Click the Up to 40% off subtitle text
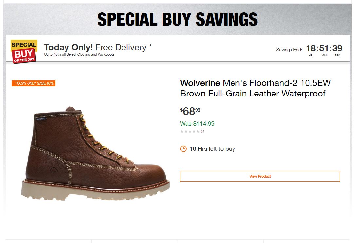The height and width of the screenshot is (243, 356). coord(79,55)
